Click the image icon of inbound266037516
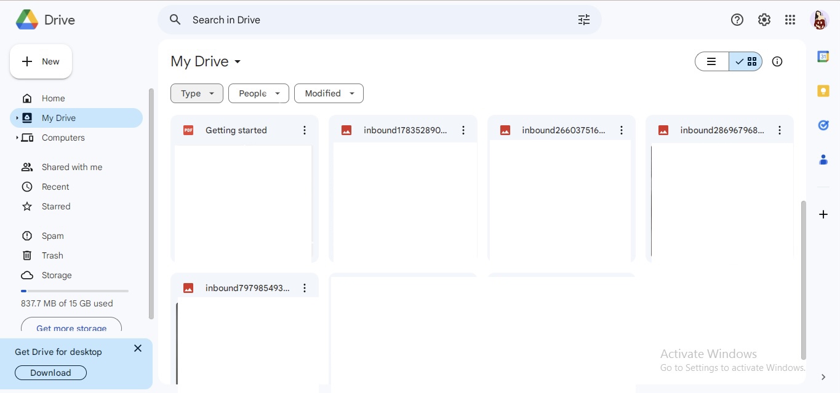The image size is (840, 393). click(x=505, y=130)
